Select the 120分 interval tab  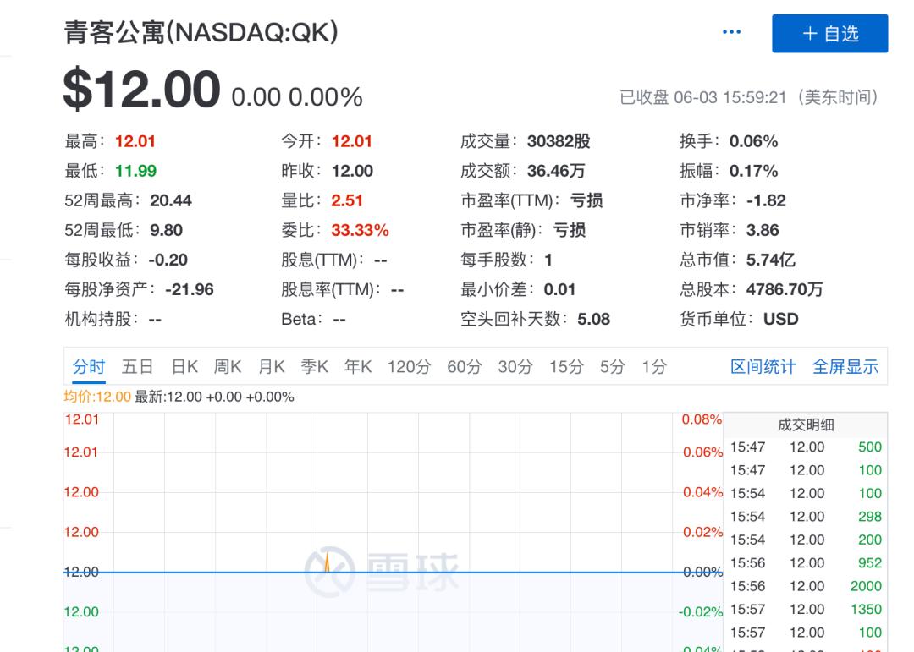coord(409,367)
